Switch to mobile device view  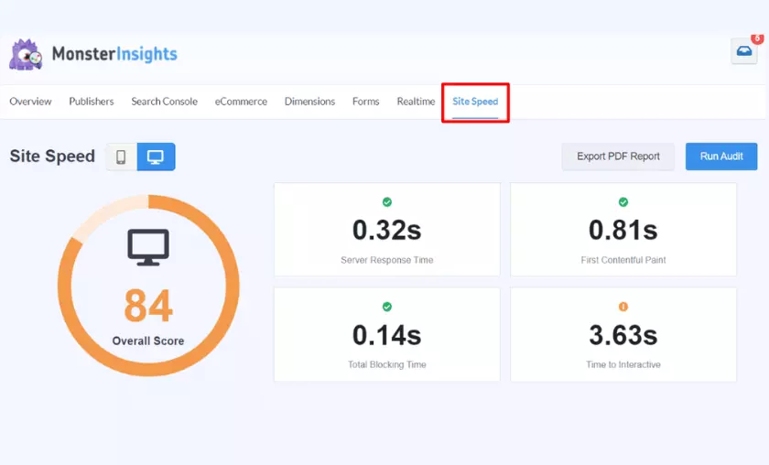click(x=121, y=157)
